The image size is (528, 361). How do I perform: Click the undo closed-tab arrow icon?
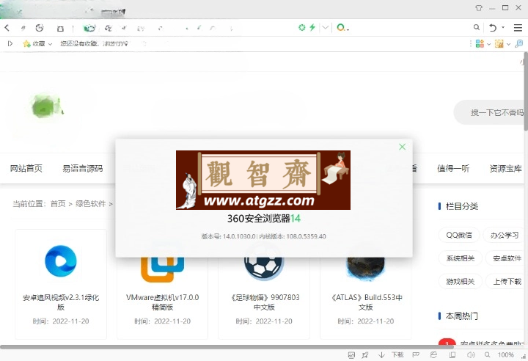[493, 28]
